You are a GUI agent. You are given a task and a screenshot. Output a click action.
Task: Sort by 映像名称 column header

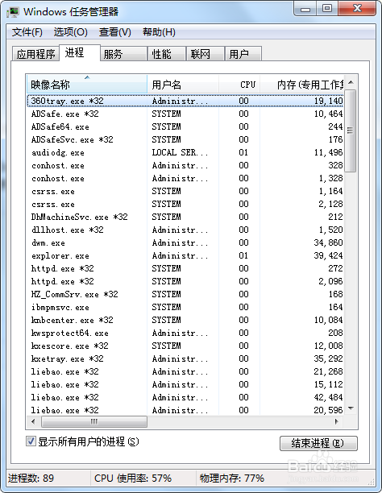[x=86, y=85]
